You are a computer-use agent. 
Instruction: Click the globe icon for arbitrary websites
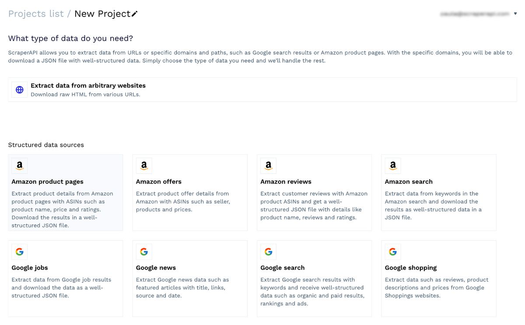(19, 90)
